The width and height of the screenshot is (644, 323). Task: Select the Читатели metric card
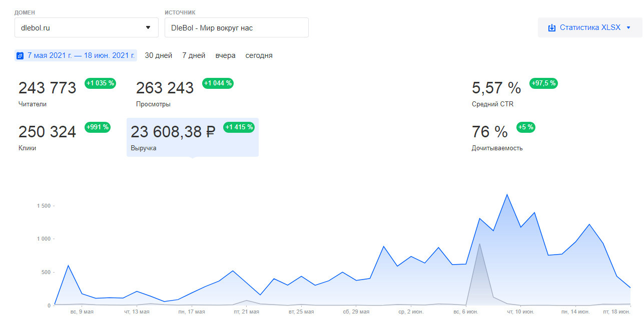47,93
